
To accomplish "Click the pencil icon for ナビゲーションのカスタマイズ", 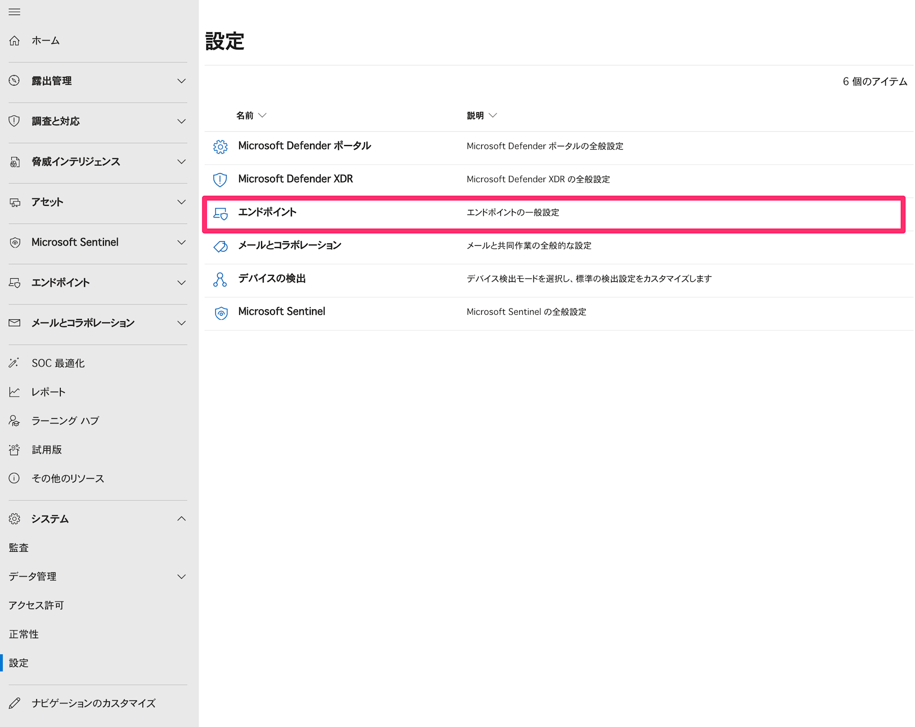I will [x=15, y=703].
